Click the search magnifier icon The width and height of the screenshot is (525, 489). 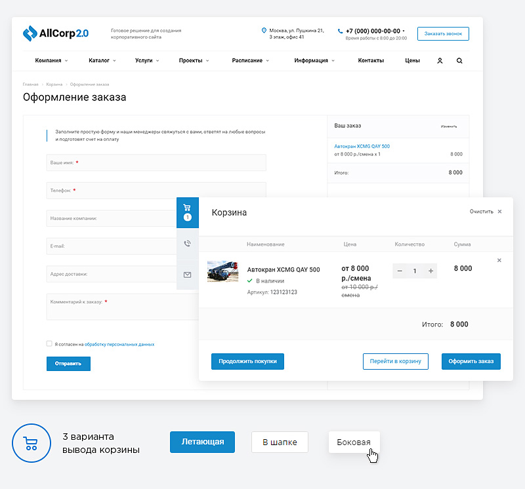459,60
